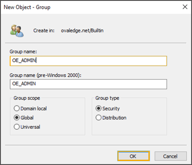Click the separator line below Create in

(96, 43)
